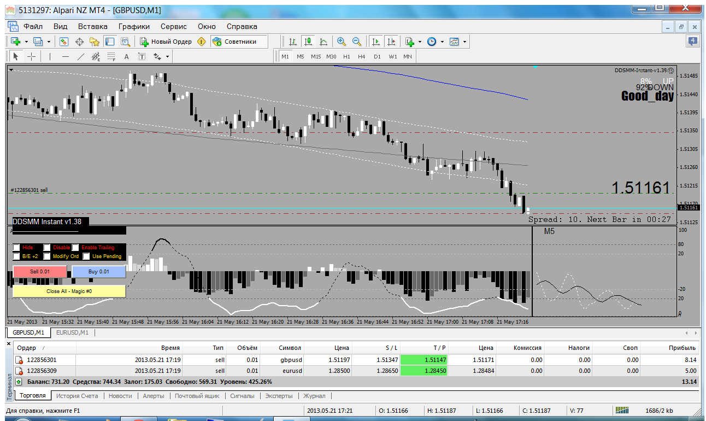Open the Справка menu
Image resolution: width=706 pixels, height=421 pixels.
pyautogui.click(x=242, y=26)
